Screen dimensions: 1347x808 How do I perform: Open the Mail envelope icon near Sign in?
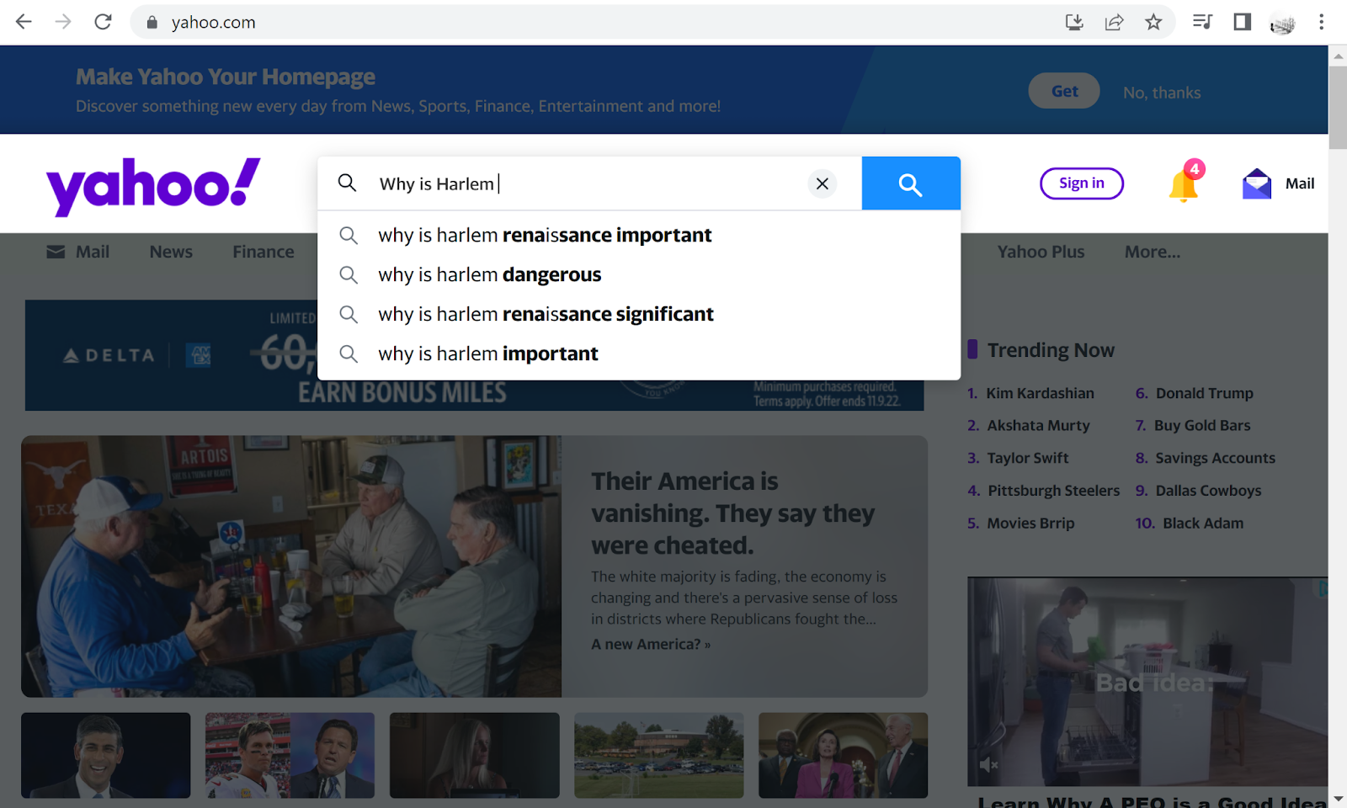click(1256, 183)
